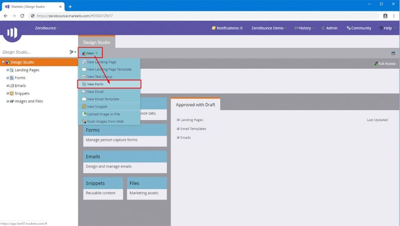Click the New Form icon in menu

click(84, 84)
